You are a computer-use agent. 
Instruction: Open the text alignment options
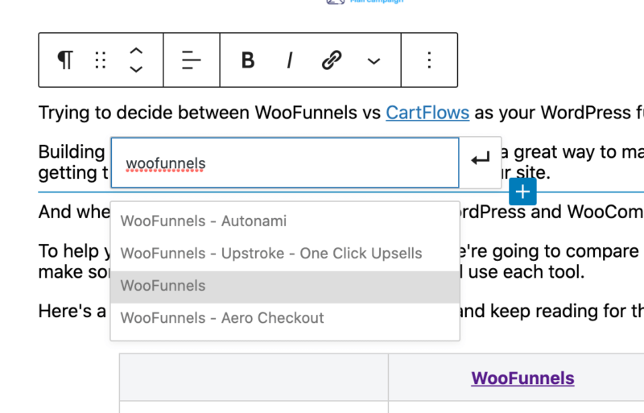pyautogui.click(x=192, y=60)
